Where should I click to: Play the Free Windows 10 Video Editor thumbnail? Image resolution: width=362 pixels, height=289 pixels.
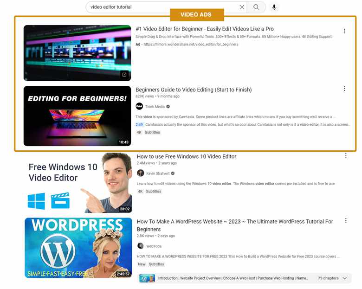coord(78,183)
